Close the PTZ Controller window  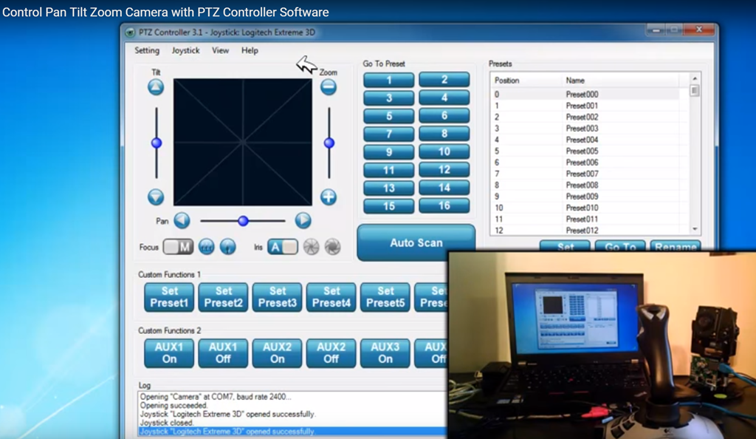699,30
